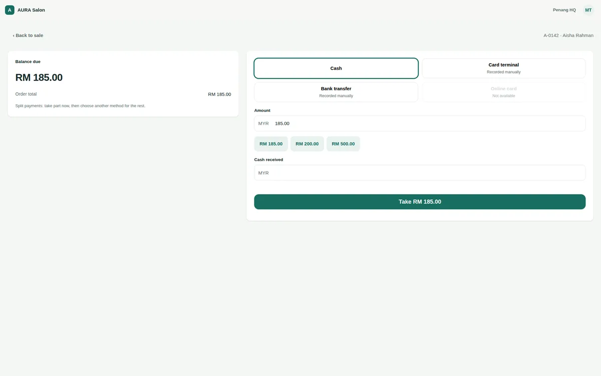Click the large RM 185.00 balance due figure
Screen dimensions: 601x376
(39, 78)
